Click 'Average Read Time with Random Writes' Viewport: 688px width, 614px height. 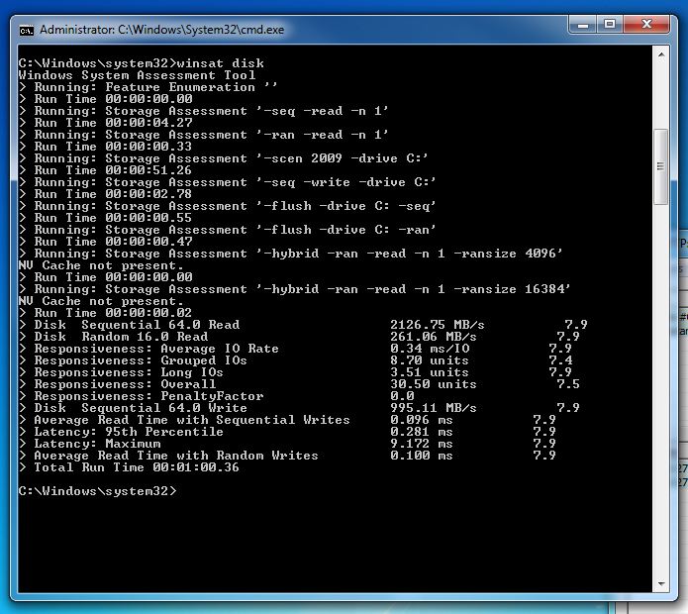pos(176,456)
